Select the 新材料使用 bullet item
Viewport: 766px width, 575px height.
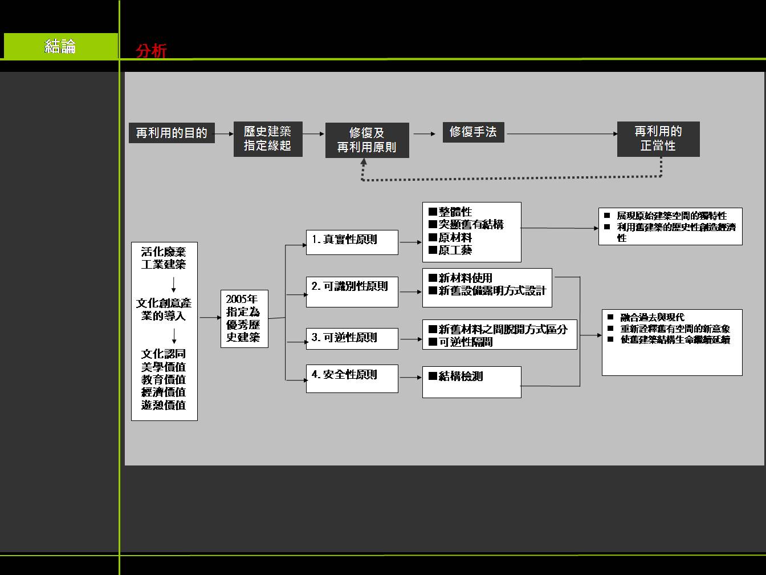(x=465, y=278)
